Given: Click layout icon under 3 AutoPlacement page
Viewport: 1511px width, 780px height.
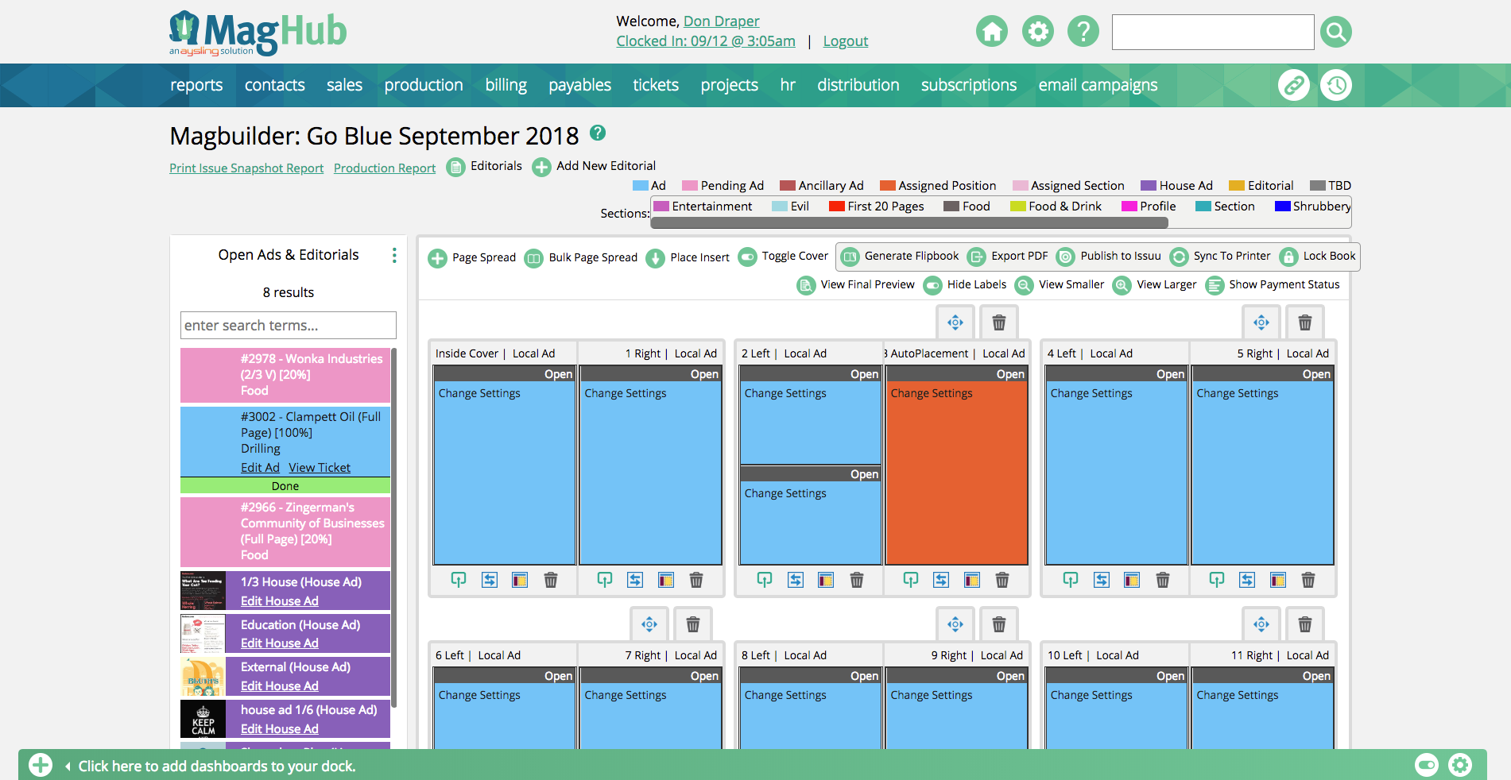Looking at the screenshot, I should pos(972,580).
